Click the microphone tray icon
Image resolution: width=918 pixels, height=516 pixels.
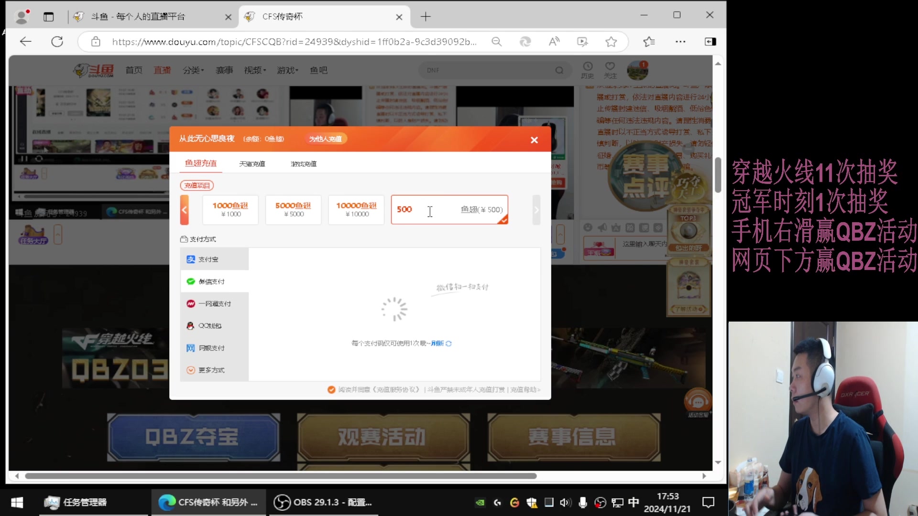[583, 502]
